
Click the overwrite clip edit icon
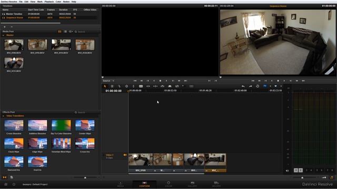pos(155,86)
